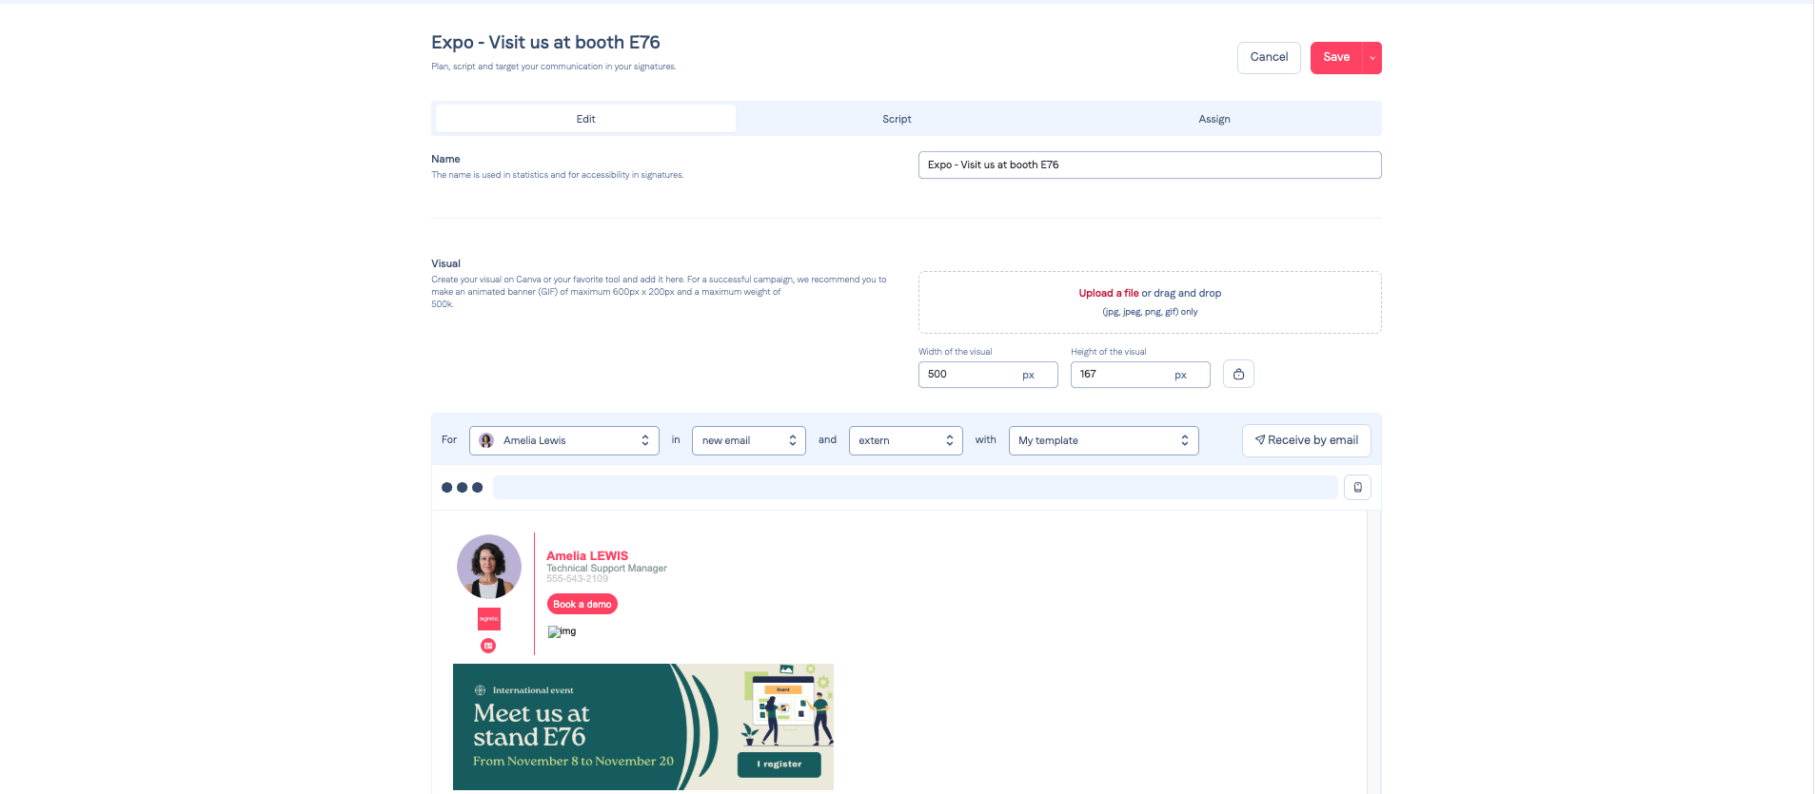
Task: Switch to the Assign tab
Action: click(1214, 119)
